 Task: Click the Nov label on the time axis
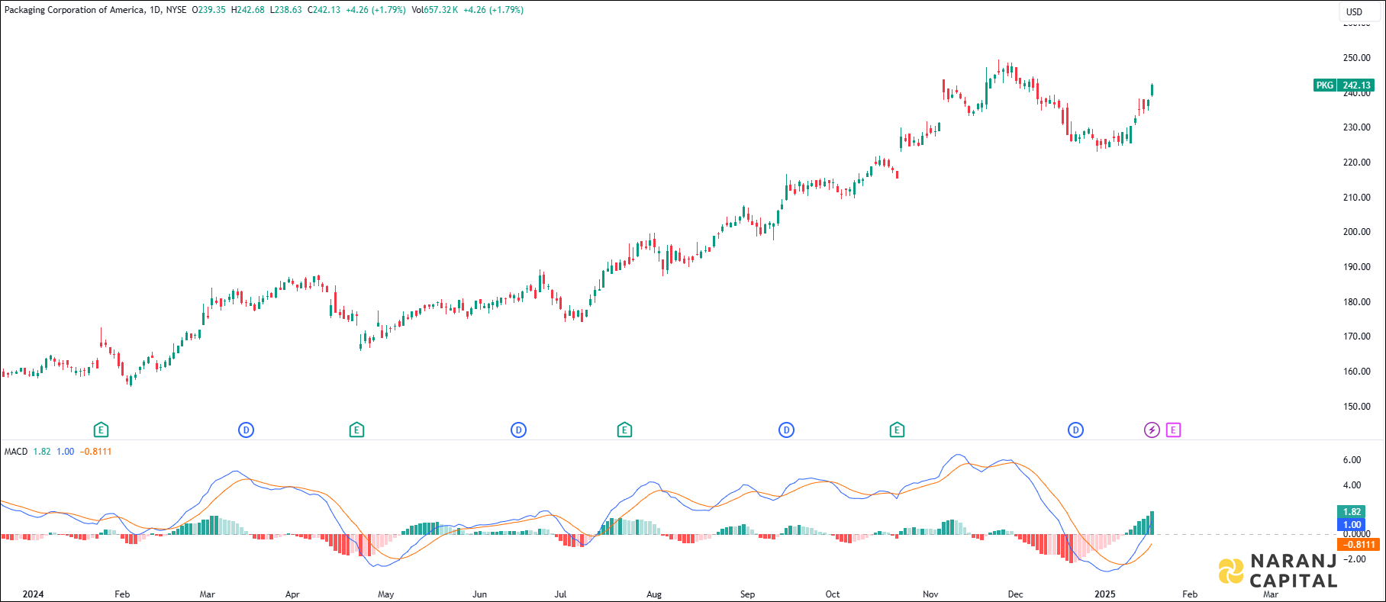pos(930,594)
